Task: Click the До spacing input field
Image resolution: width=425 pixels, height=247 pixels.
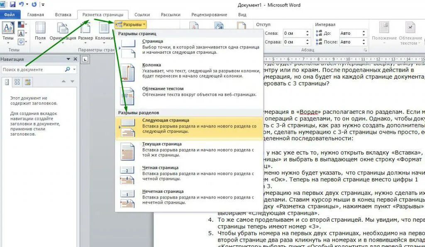Action: 350,33
